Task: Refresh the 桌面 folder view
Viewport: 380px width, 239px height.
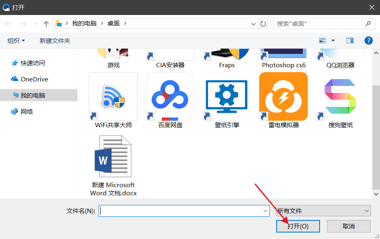Action: 263,24
